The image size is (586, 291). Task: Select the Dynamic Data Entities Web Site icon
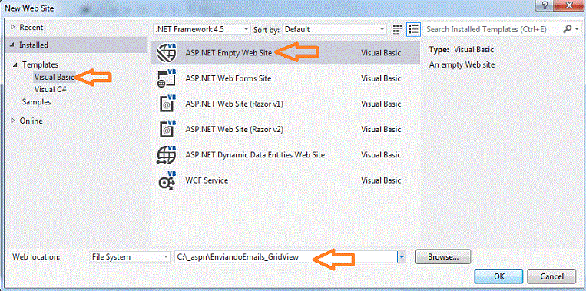tap(166, 154)
